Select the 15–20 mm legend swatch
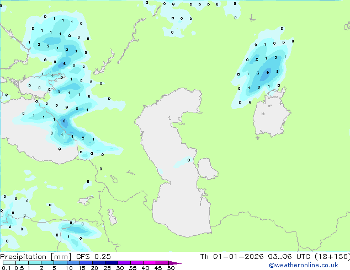The image size is (350, 270). click(86, 263)
